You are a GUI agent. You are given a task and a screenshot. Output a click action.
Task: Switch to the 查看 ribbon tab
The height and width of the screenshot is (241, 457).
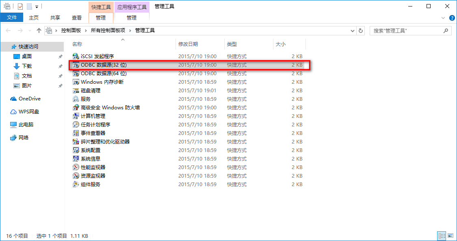(77, 18)
